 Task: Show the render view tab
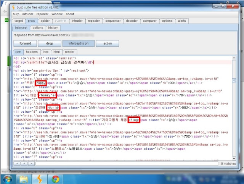[x=69, y=52]
